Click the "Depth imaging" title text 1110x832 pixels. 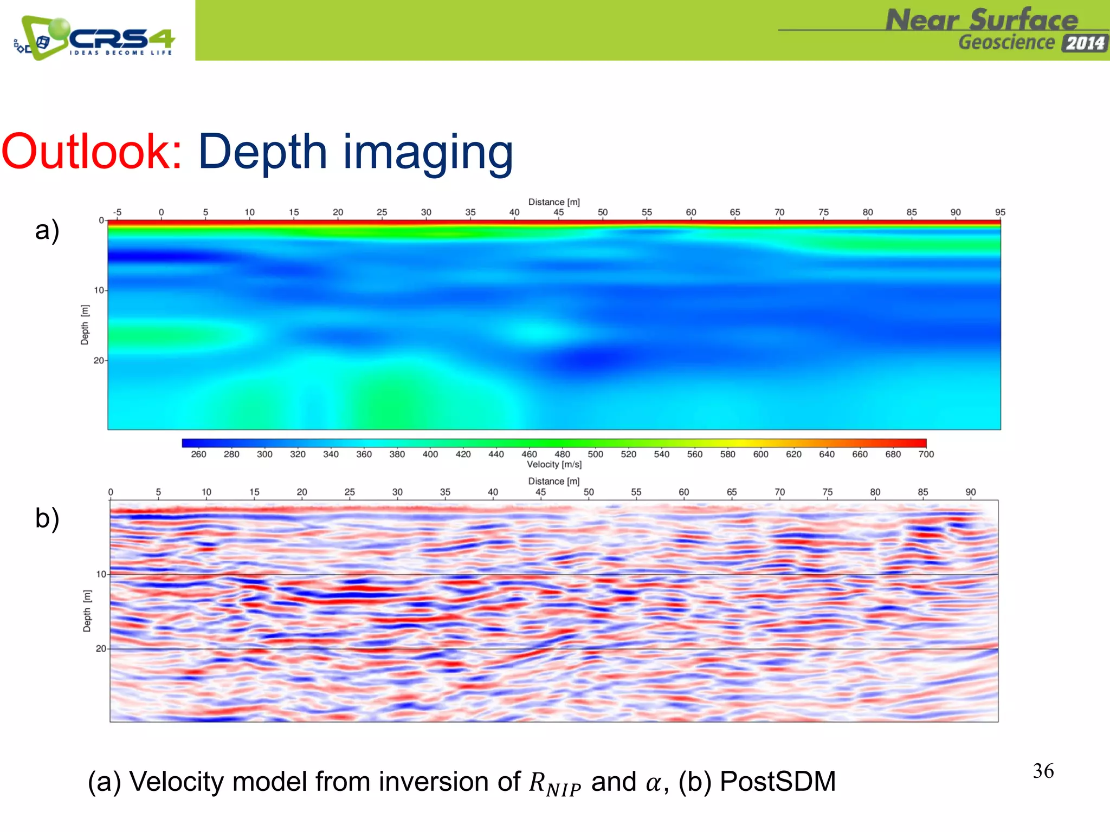coord(356,153)
